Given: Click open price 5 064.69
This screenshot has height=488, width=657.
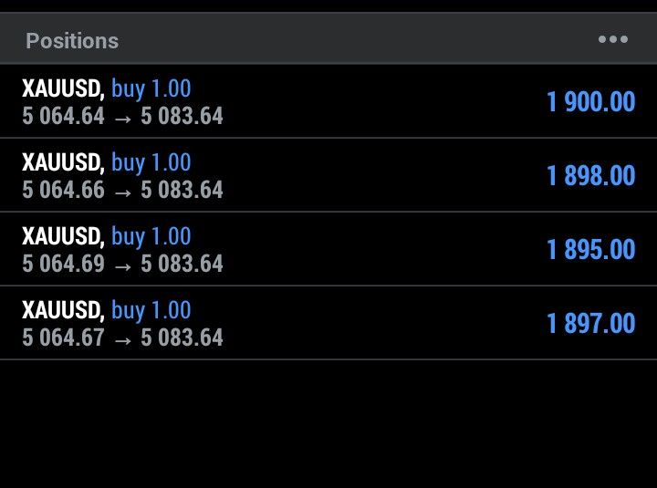Looking at the screenshot, I should [63, 264].
